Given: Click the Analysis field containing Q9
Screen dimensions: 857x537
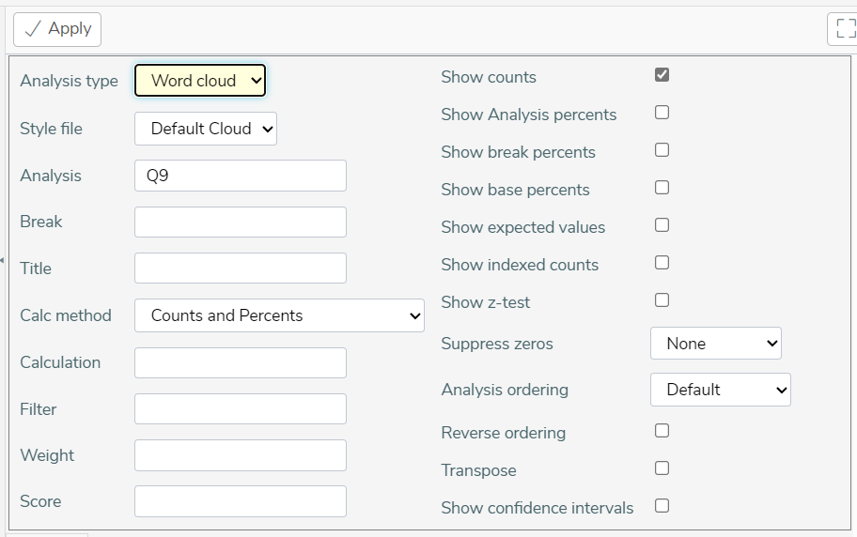Looking at the screenshot, I should (x=241, y=176).
